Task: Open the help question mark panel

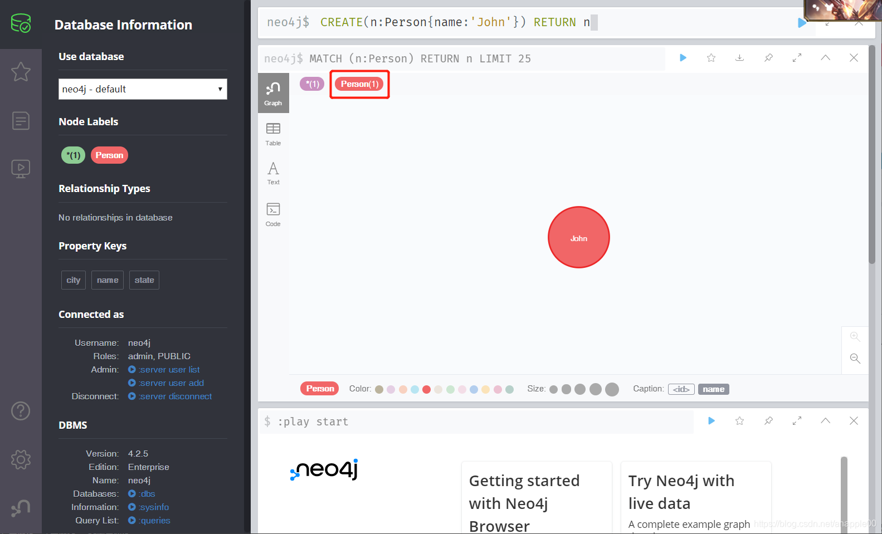Action: click(x=21, y=411)
